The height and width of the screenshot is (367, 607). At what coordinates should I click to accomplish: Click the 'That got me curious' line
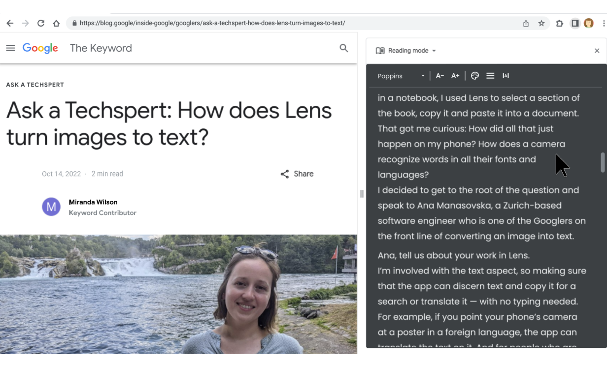(466, 128)
